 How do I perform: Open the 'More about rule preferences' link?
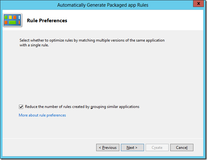tap(42, 115)
